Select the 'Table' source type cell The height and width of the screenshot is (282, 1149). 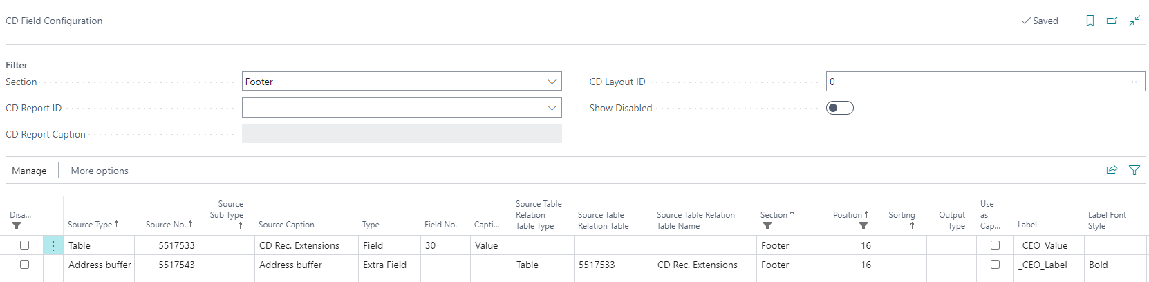[99, 245]
